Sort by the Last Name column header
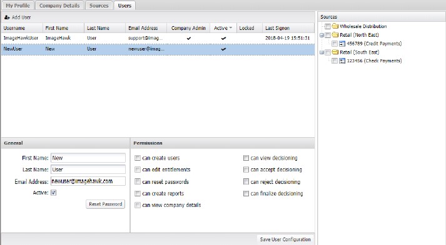The image size is (446, 245). click(x=104, y=28)
